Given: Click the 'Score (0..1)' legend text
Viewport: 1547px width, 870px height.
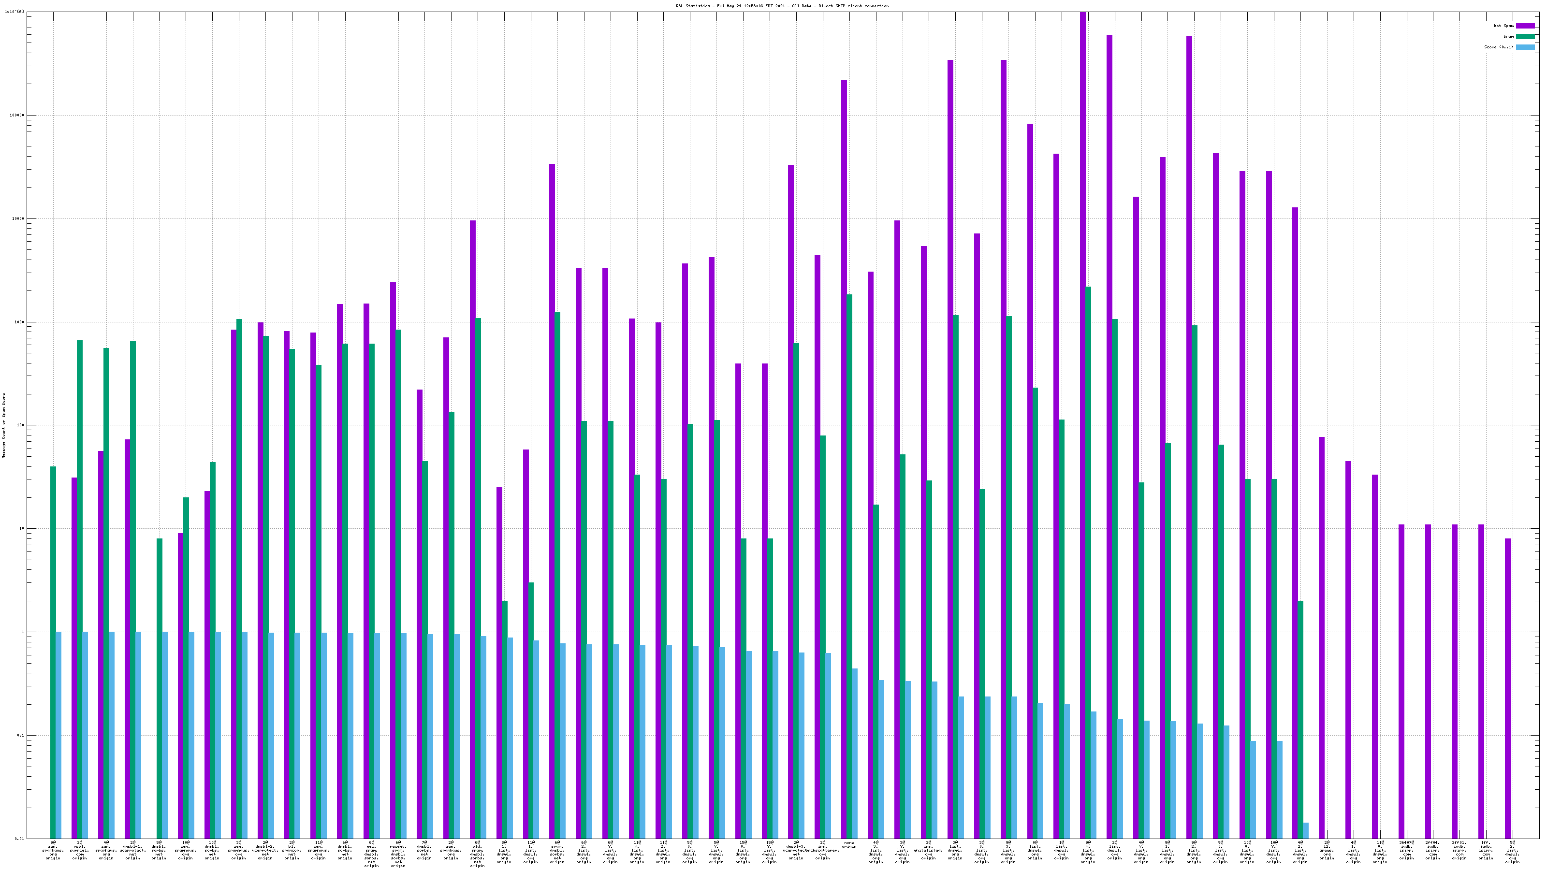Looking at the screenshot, I should click(x=1498, y=47).
